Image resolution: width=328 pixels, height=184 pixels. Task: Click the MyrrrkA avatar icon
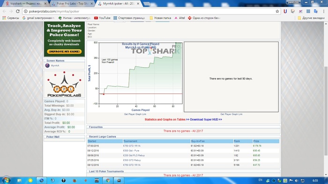[x=47, y=65]
